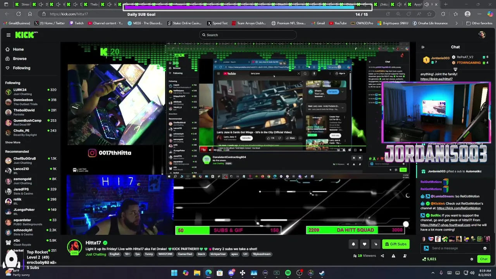This screenshot has height=279, width=496.
Task: Go to Browse in sidebar
Action: [16, 59]
